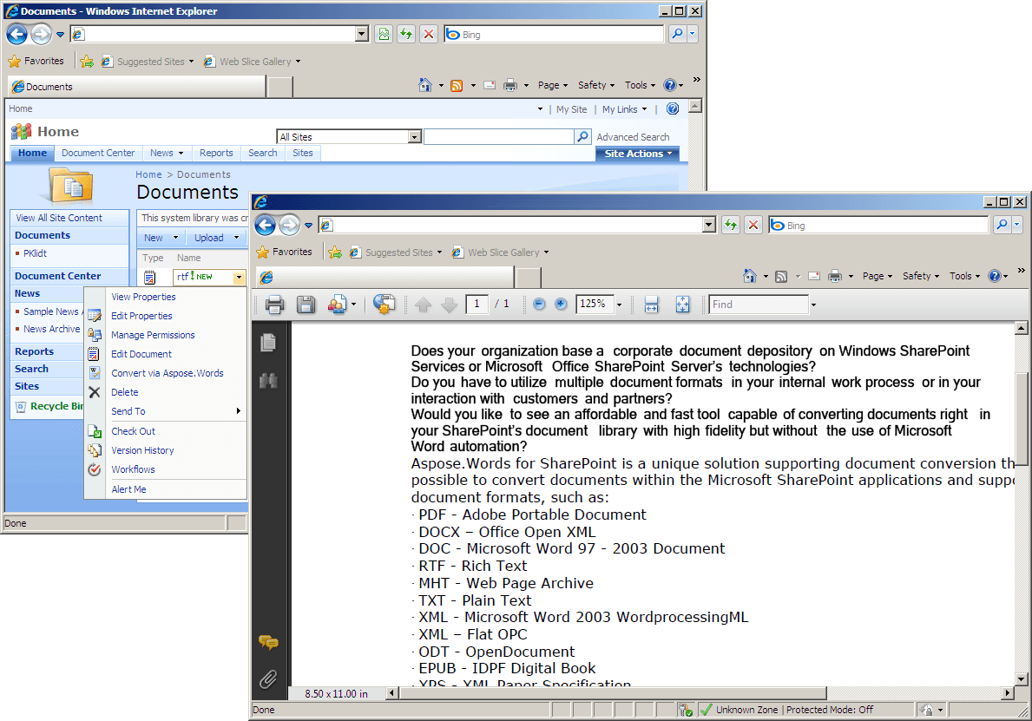Select Delete from the context menu
Screen dimensions: 1032x721
click(x=124, y=392)
